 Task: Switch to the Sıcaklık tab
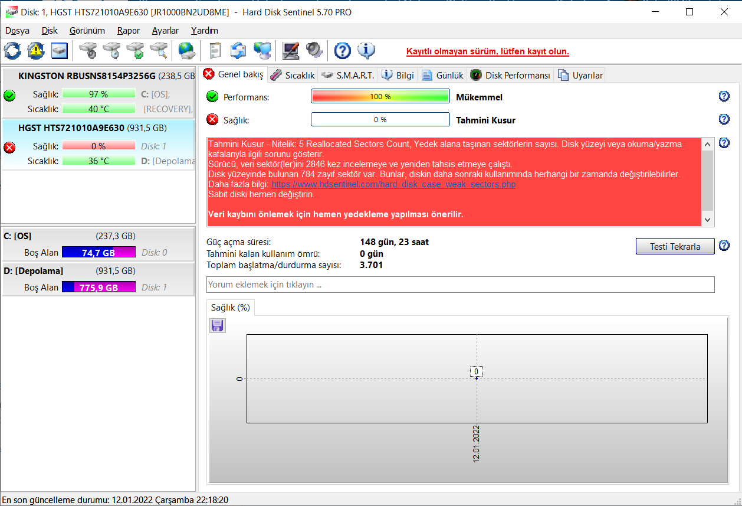(x=293, y=76)
